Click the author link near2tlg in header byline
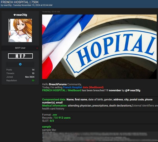The width and height of the screenshot is (158, 142). click(7, 5)
